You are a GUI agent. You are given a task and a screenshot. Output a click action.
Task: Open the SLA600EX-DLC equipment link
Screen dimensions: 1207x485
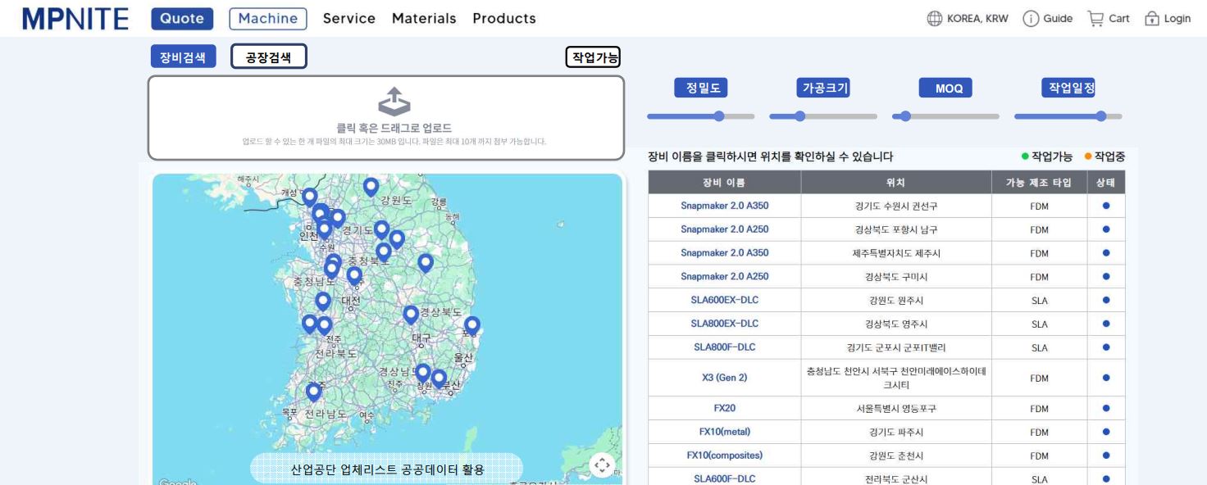click(724, 300)
